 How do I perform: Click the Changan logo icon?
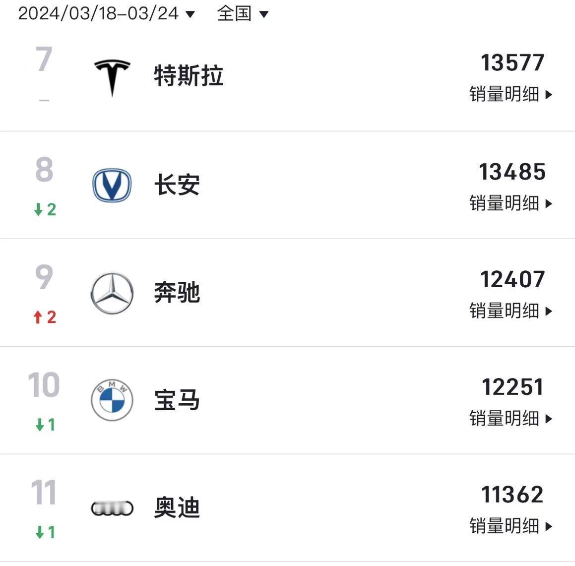pos(112,185)
